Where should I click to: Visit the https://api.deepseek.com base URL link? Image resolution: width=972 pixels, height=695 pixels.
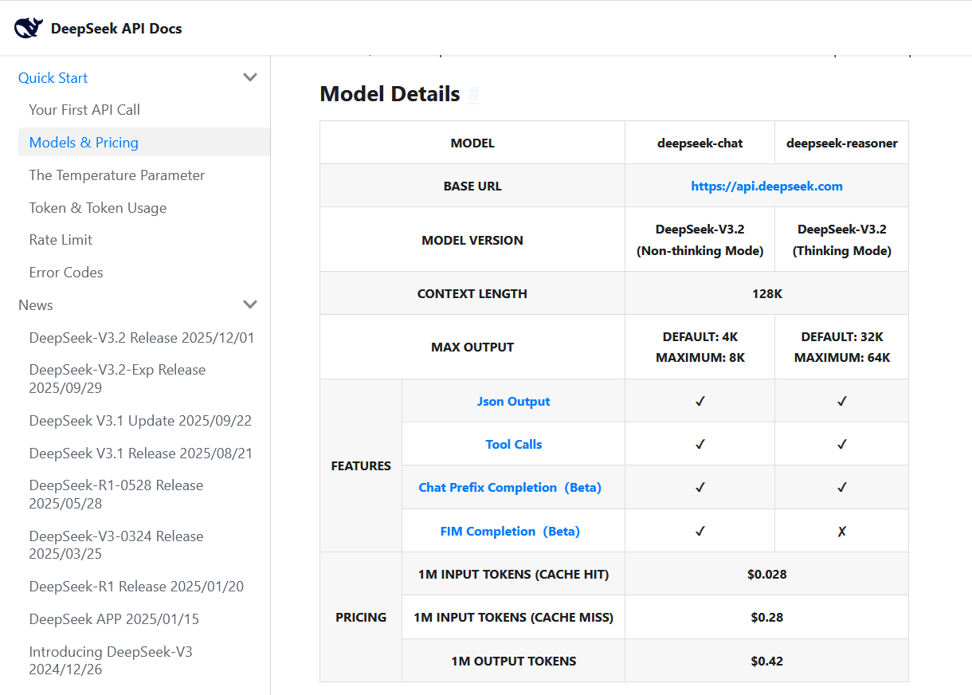coord(766,186)
